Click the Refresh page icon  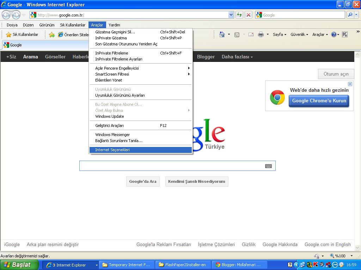239,15
